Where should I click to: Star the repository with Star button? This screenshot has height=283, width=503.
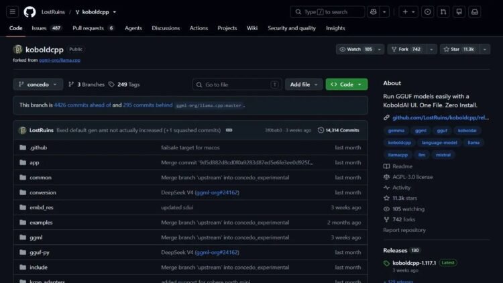click(x=459, y=50)
